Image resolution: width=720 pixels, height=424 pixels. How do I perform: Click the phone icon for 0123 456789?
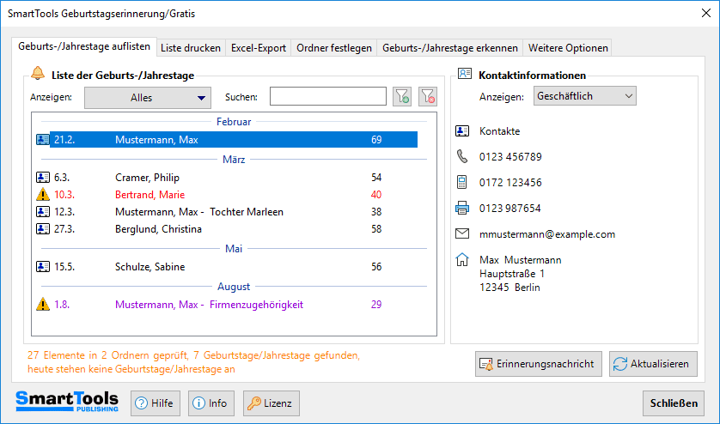[x=462, y=157]
